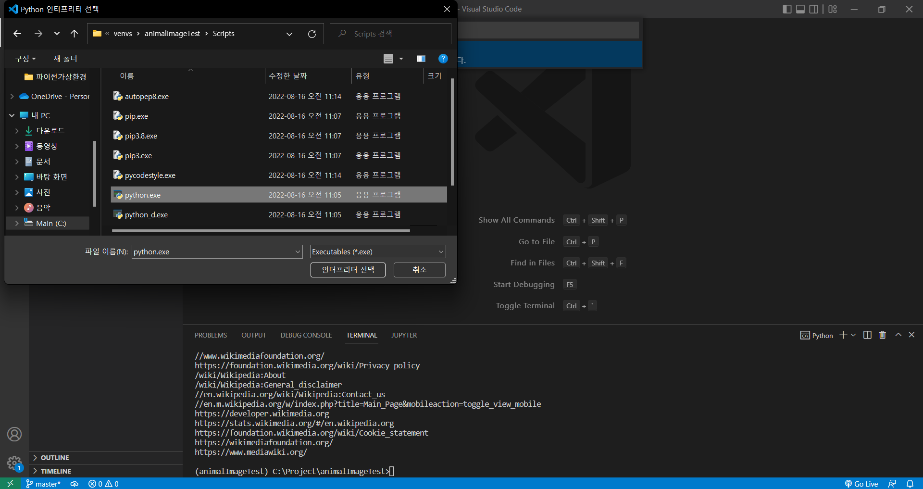
Task: Open Executables (*.exe) file type dropdown
Action: pos(378,252)
